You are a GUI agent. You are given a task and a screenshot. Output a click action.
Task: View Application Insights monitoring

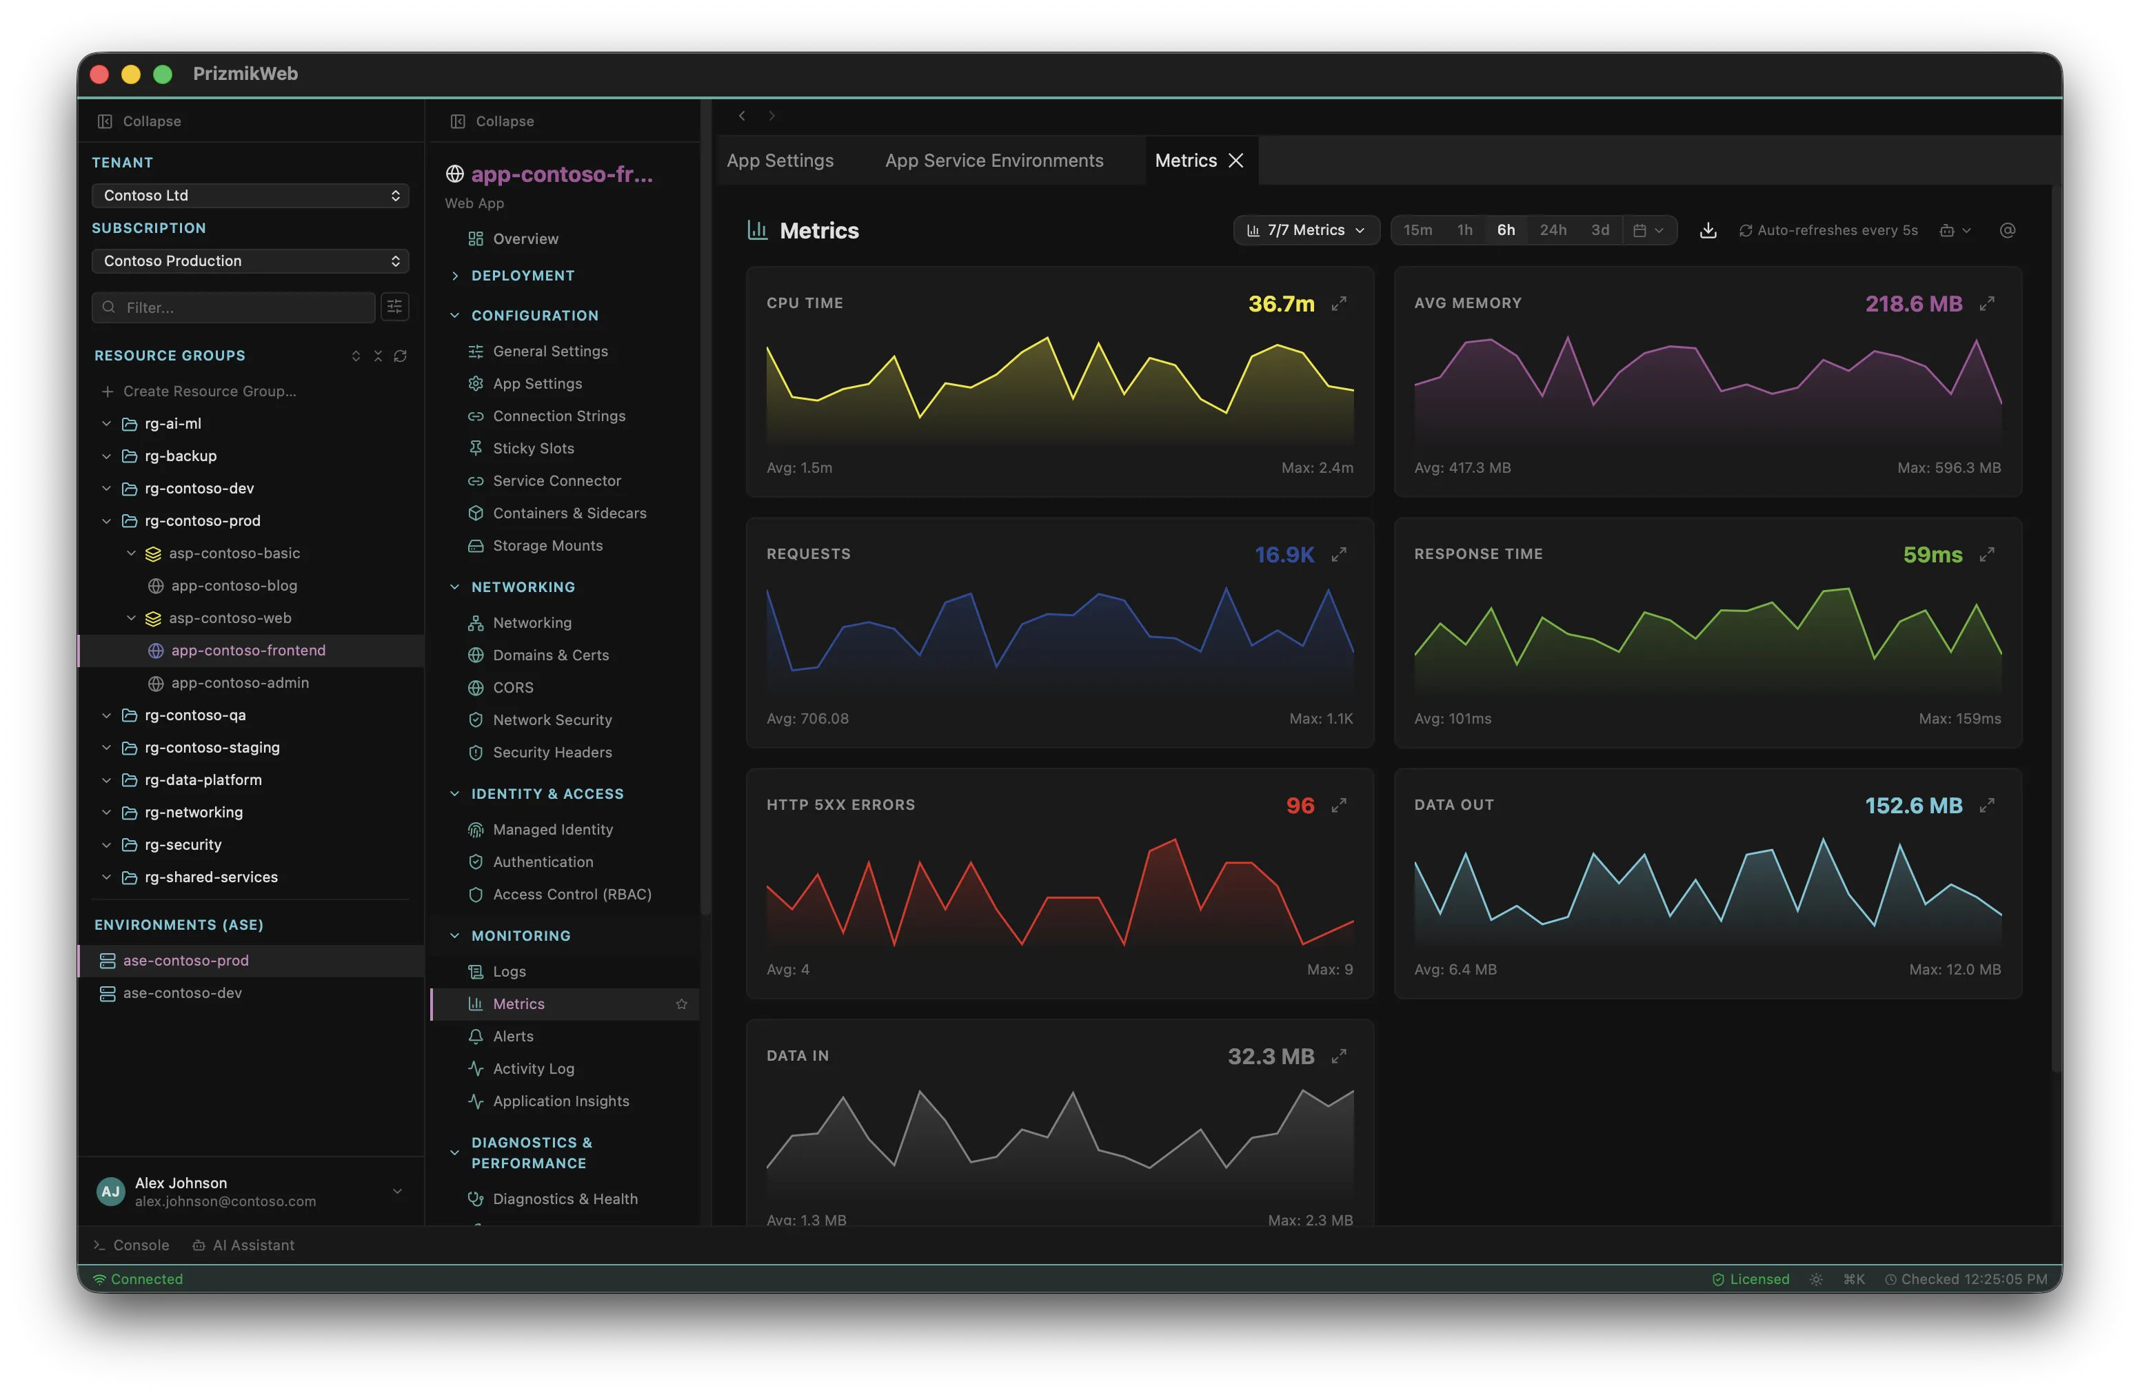[561, 1100]
